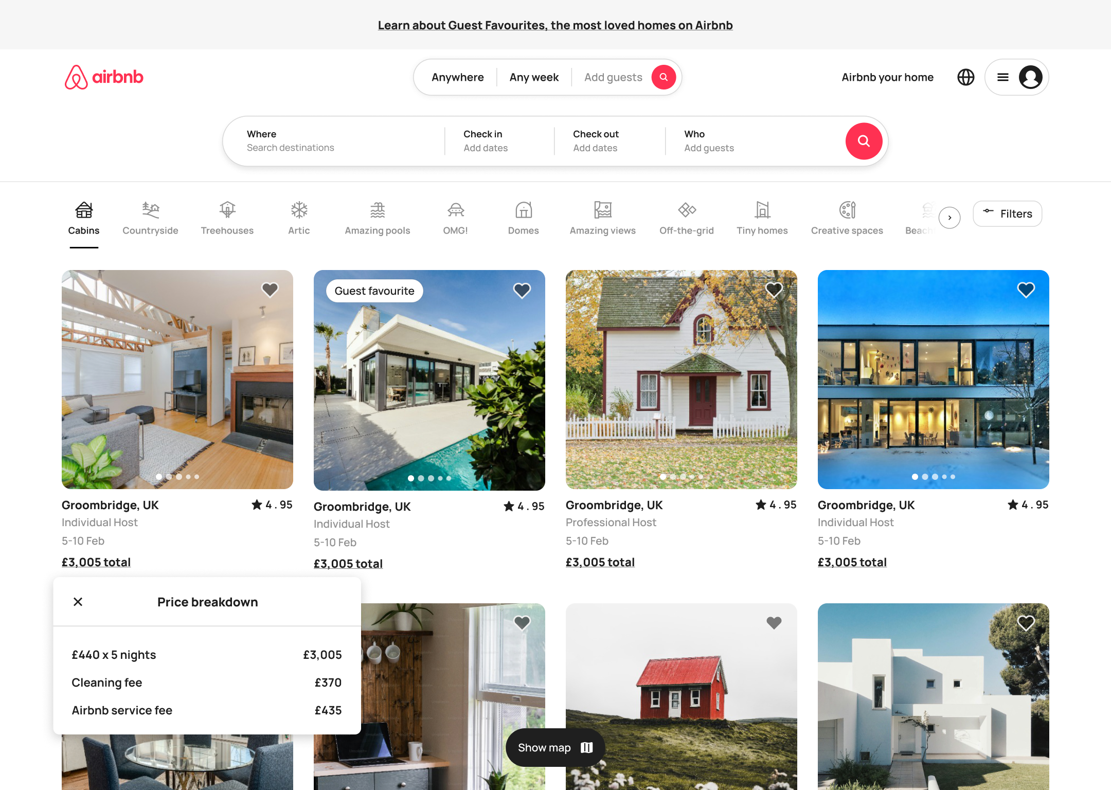Select the Treehouses category icon
This screenshot has height=790, width=1111.
click(x=227, y=209)
